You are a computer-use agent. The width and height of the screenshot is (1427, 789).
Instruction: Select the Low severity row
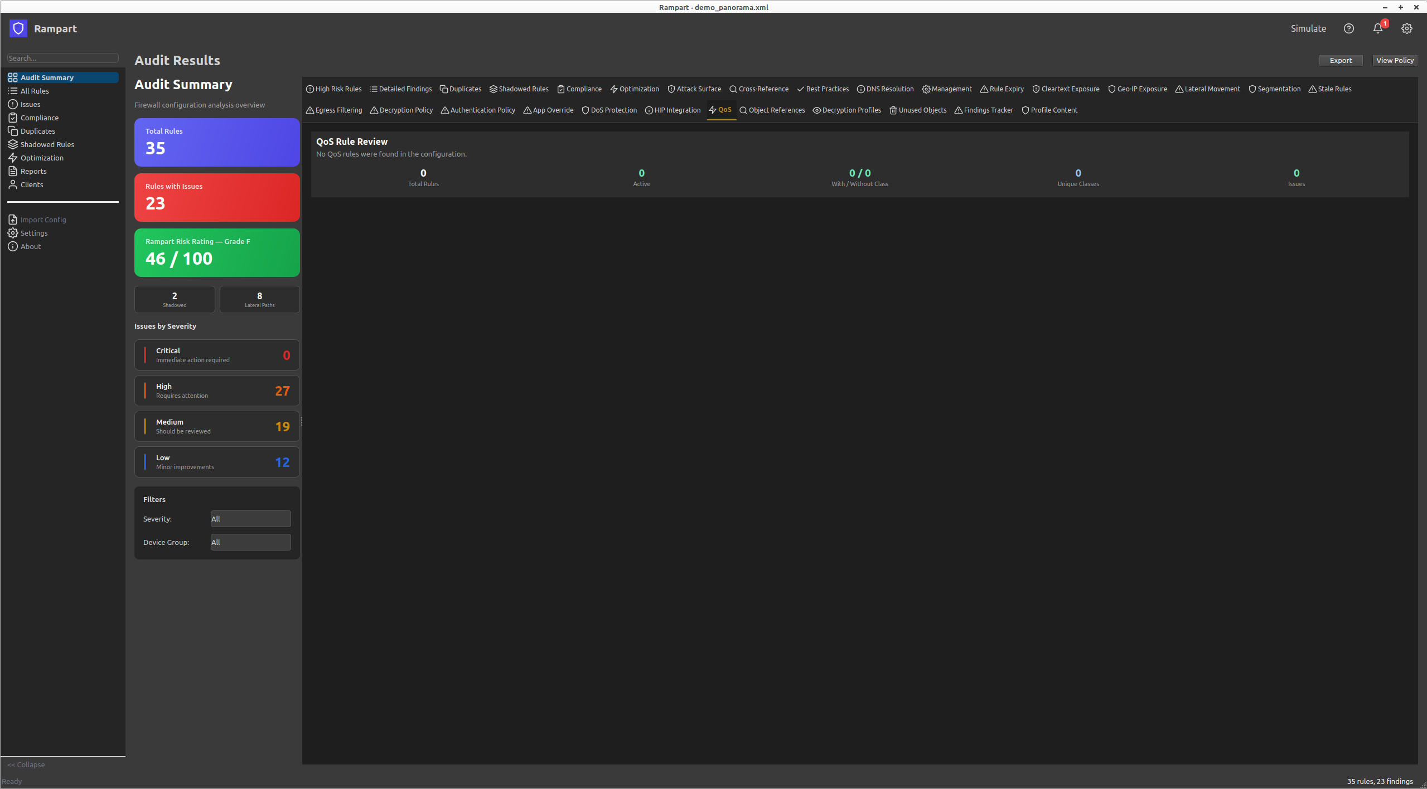pos(217,462)
